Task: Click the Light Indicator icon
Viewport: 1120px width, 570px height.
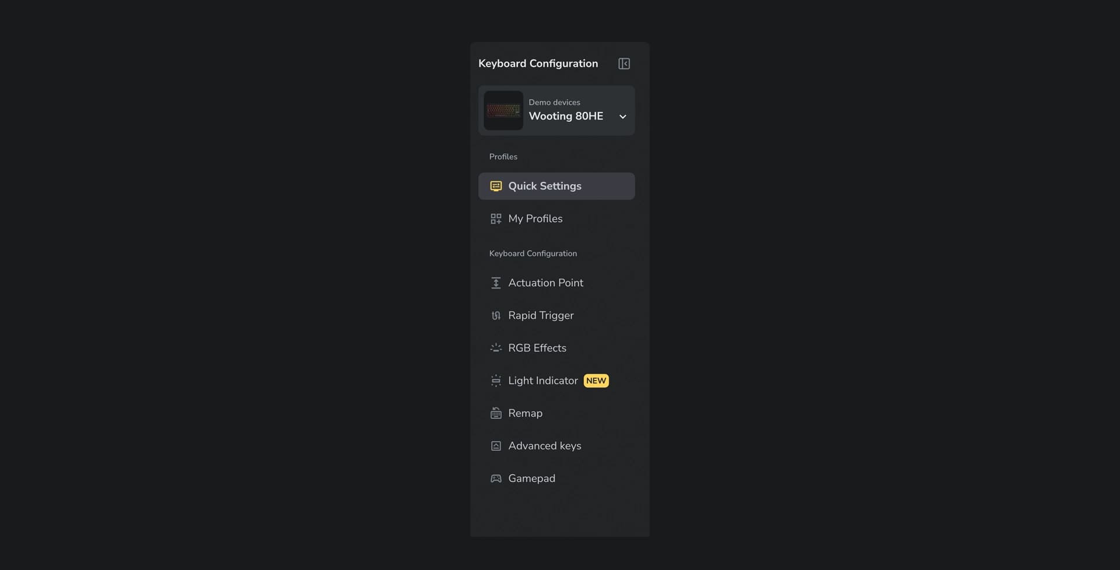Action: coord(496,381)
